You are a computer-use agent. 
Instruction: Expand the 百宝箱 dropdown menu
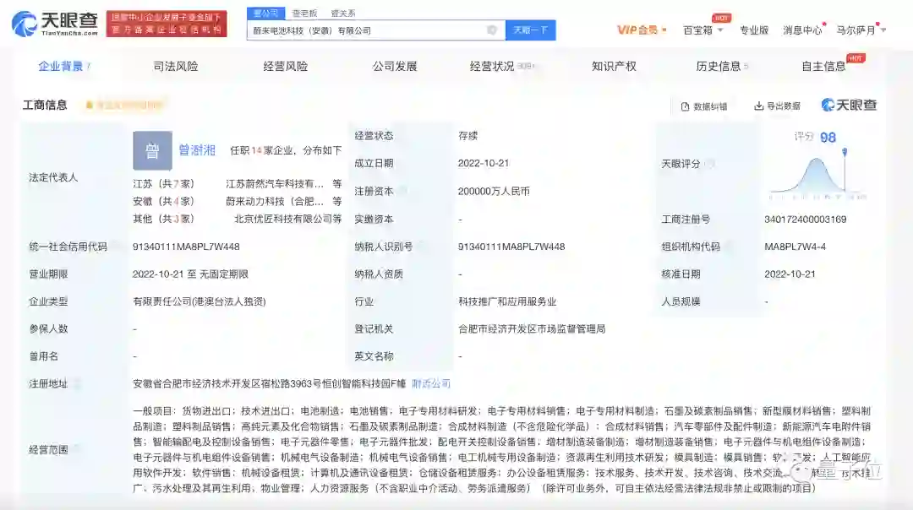pyautogui.click(x=703, y=30)
